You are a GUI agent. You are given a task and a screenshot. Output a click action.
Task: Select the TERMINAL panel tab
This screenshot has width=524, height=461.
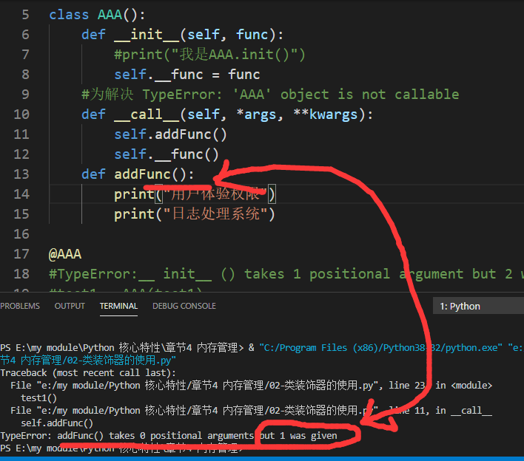click(118, 306)
